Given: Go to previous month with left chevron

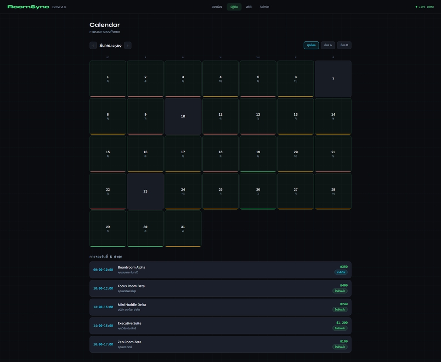Looking at the screenshot, I should (93, 45).
